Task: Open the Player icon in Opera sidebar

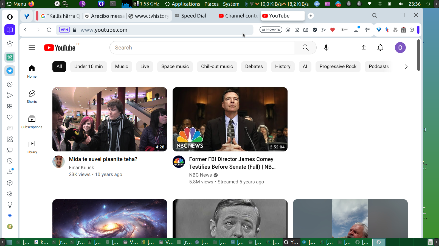Action: tap(10, 84)
